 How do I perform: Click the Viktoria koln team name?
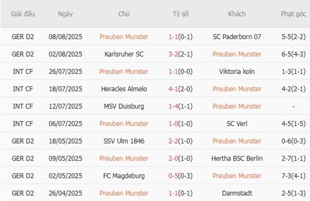[x=237, y=72]
